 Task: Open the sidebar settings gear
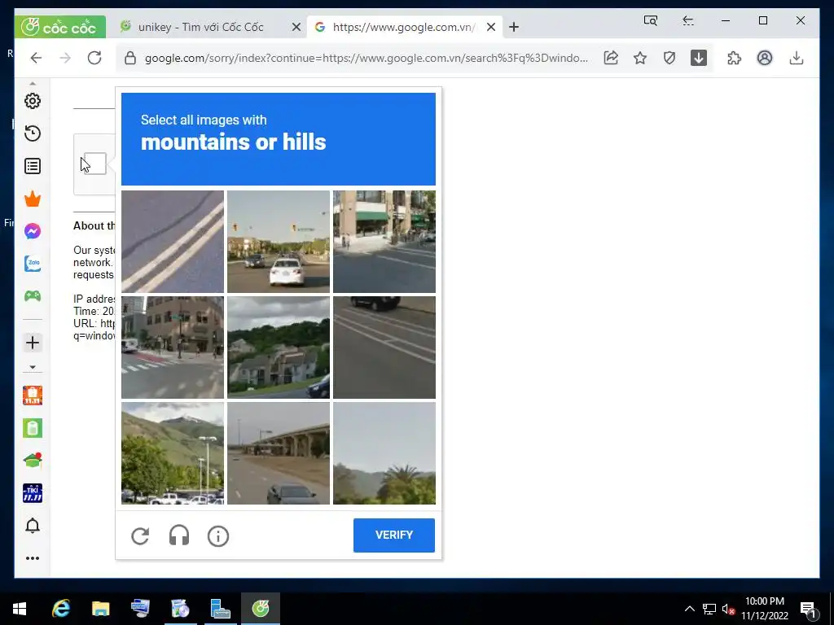(x=33, y=101)
